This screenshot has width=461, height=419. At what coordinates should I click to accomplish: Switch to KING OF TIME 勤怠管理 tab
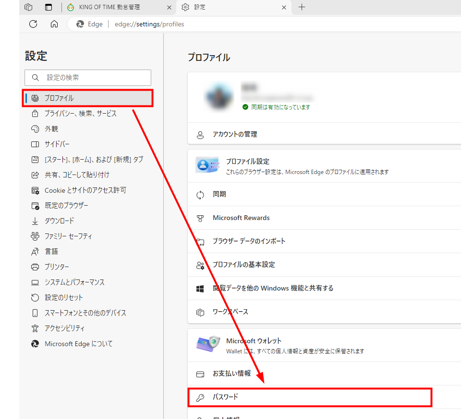[x=120, y=7]
